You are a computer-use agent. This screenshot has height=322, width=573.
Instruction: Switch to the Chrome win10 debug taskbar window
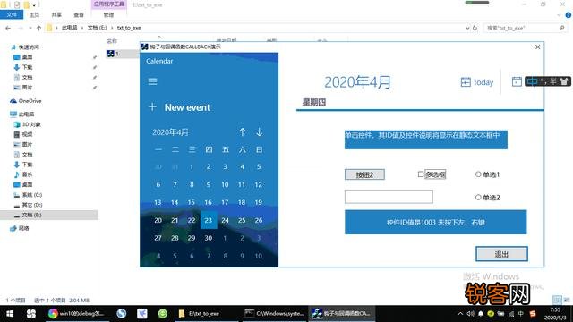coord(77,314)
